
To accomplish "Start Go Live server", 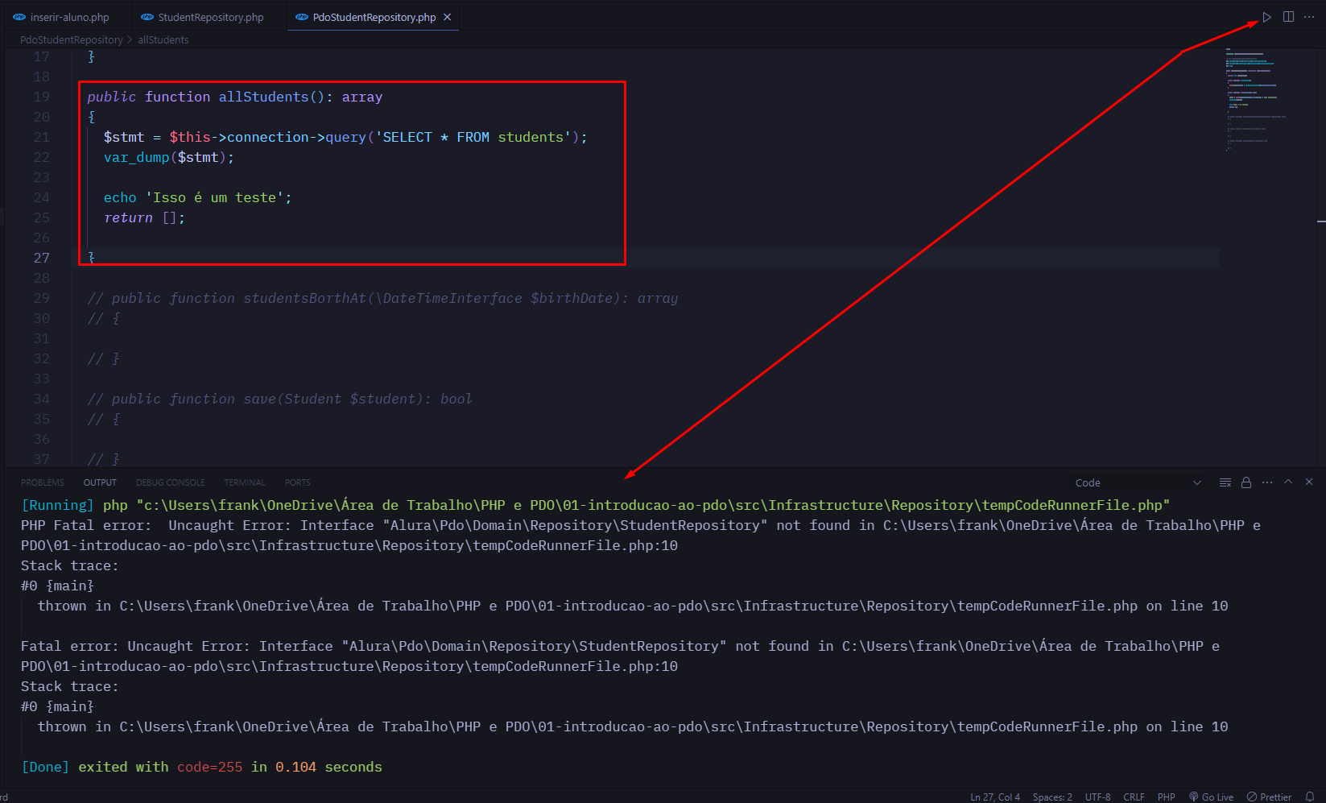I will click(x=1211, y=797).
